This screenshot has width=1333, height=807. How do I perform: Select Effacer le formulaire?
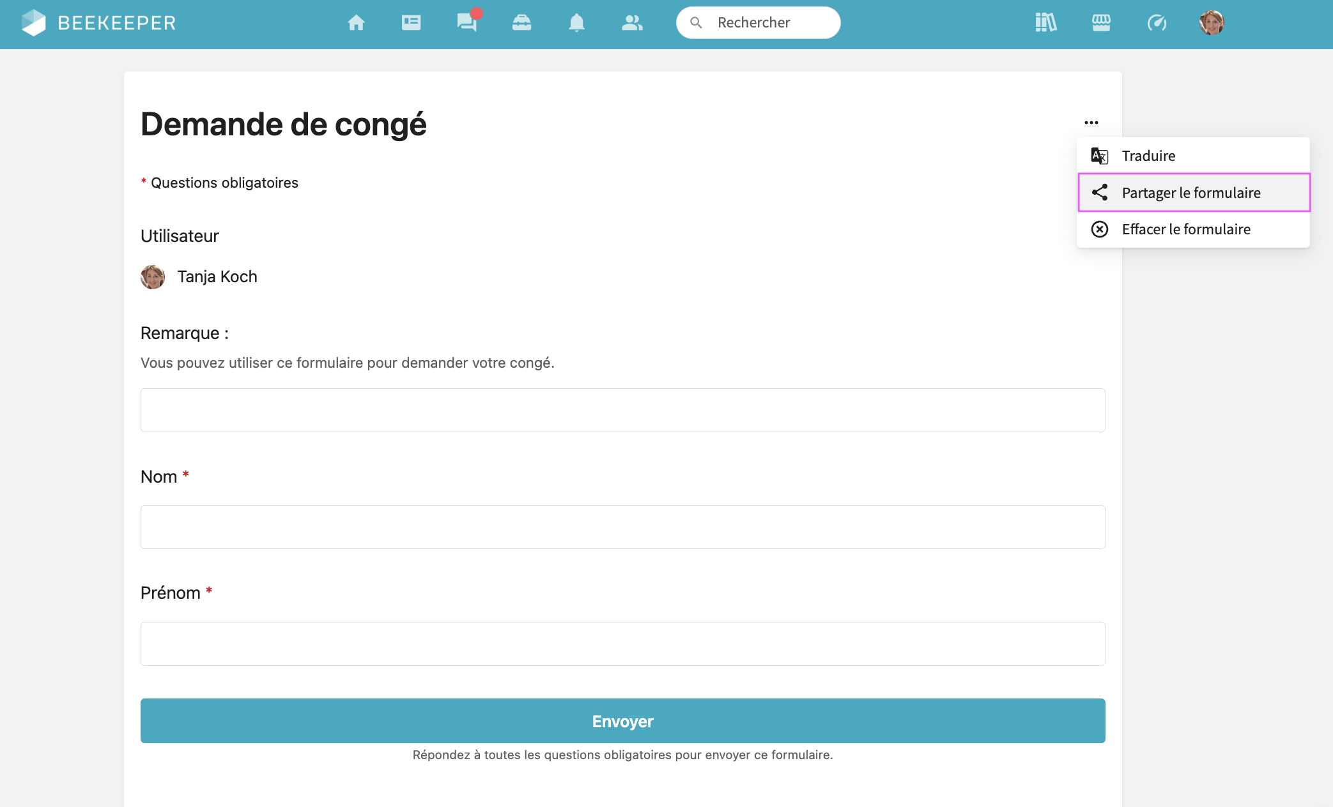tap(1186, 229)
